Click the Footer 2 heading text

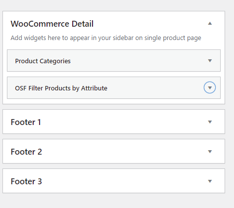(26, 152)
